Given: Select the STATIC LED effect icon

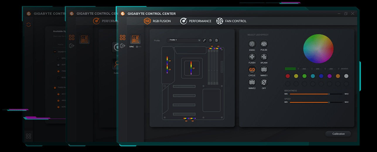Looking at the screenshot, I should (x=252, y=45).
